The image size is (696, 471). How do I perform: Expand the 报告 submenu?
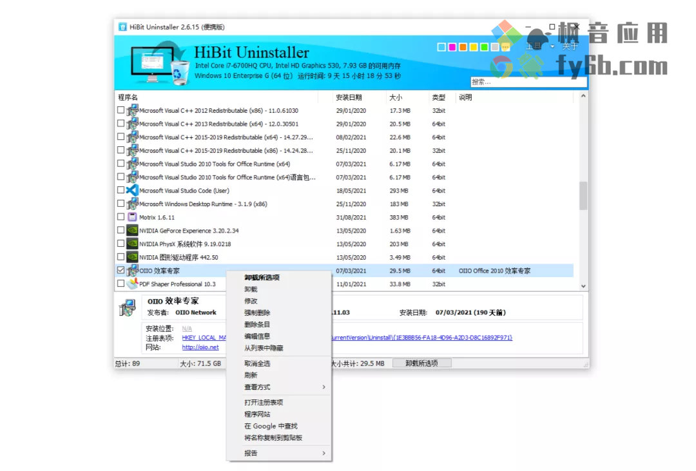[324, 453]
